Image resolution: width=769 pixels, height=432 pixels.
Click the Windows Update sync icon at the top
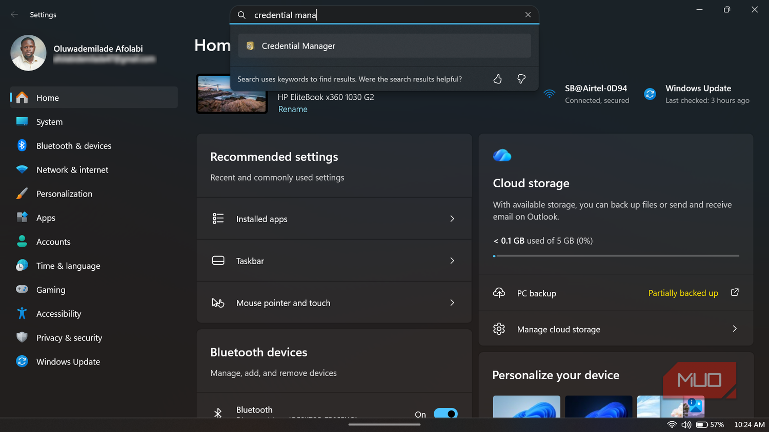pyautogui.click(x=650, y=94)
